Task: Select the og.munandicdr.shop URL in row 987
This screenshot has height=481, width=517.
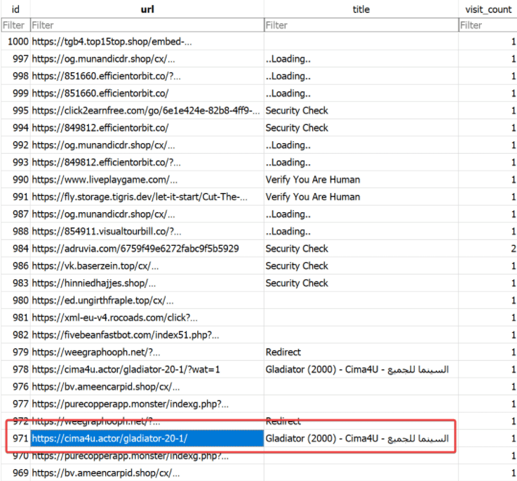Action: tap(147, 214)
